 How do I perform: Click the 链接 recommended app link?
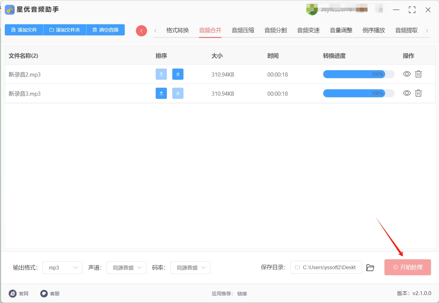(x=242, y=293)
